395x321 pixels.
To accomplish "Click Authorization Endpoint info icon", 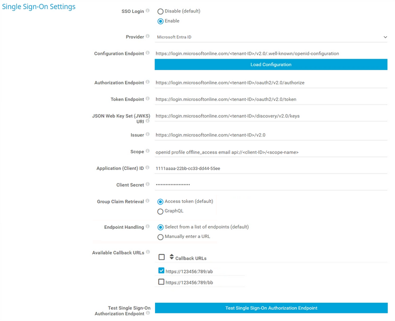I will point(148,83).
